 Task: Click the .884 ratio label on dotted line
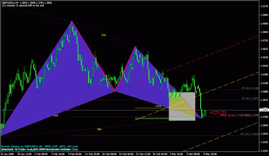[x=99, y=129]
